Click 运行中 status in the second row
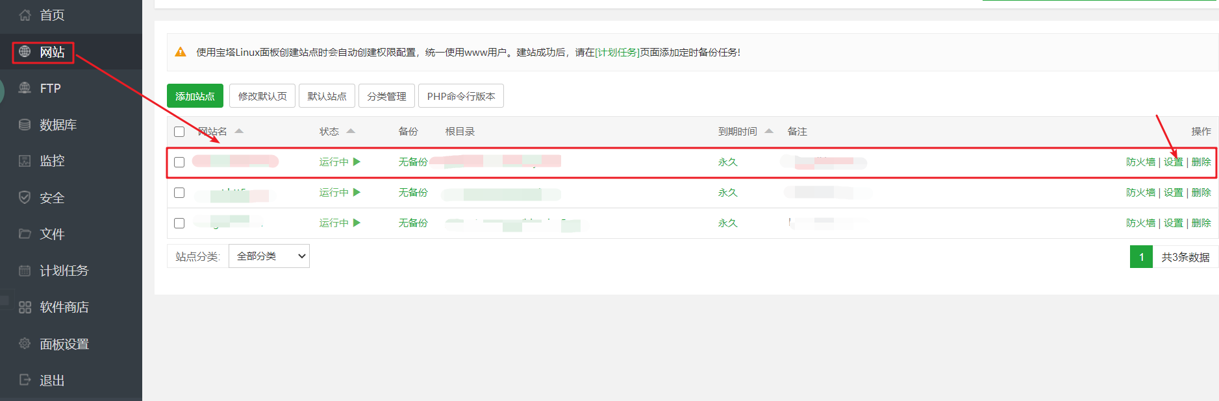Image resolution: width=1219 pixels, height=401 pixels. tap(334, 193)
